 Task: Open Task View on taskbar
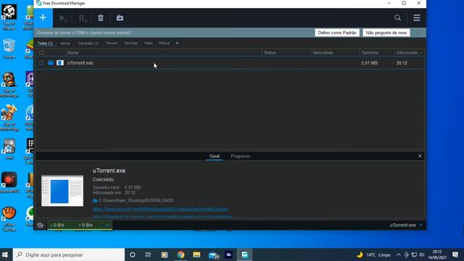coord(148,254)
